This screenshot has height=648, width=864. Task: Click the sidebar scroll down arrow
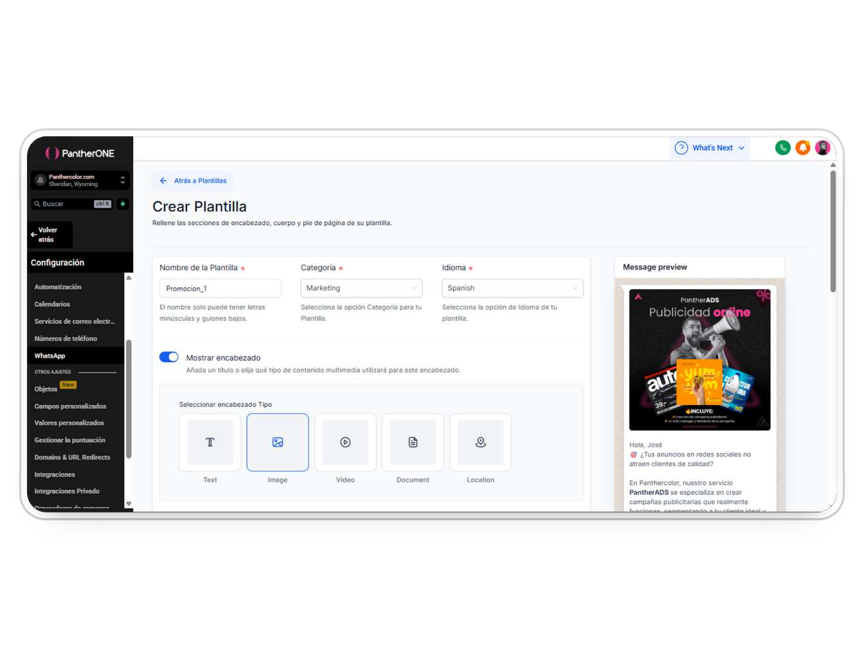pos(129,504)
